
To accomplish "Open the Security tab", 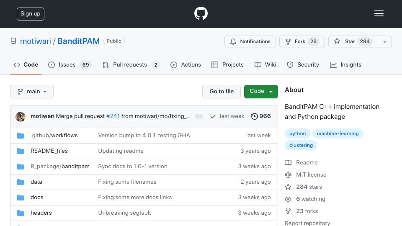I will pyautogui.click(x=303, y=64).
